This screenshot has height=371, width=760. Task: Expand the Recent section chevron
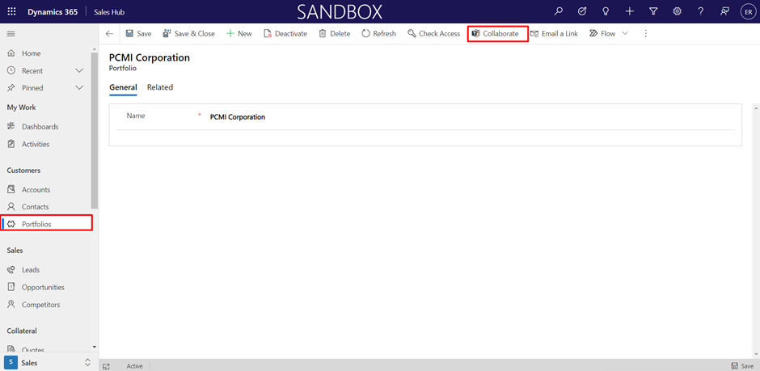(x=80, y=70)
